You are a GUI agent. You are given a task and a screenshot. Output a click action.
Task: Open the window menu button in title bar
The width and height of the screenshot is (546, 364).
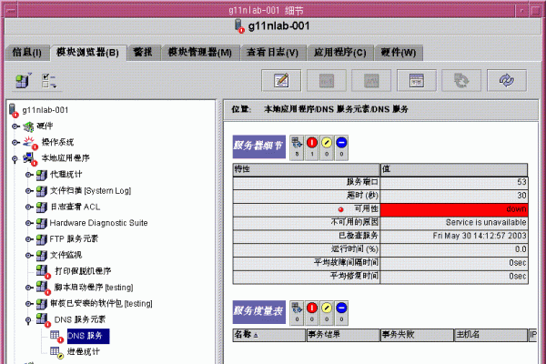[x=11, y=10]
